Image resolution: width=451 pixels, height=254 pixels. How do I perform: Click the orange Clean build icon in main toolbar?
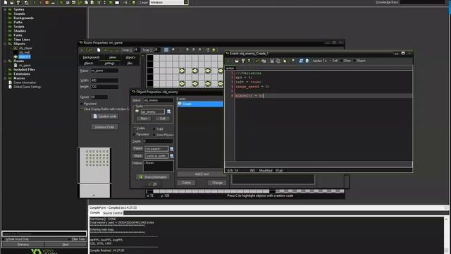click(47, 3)
